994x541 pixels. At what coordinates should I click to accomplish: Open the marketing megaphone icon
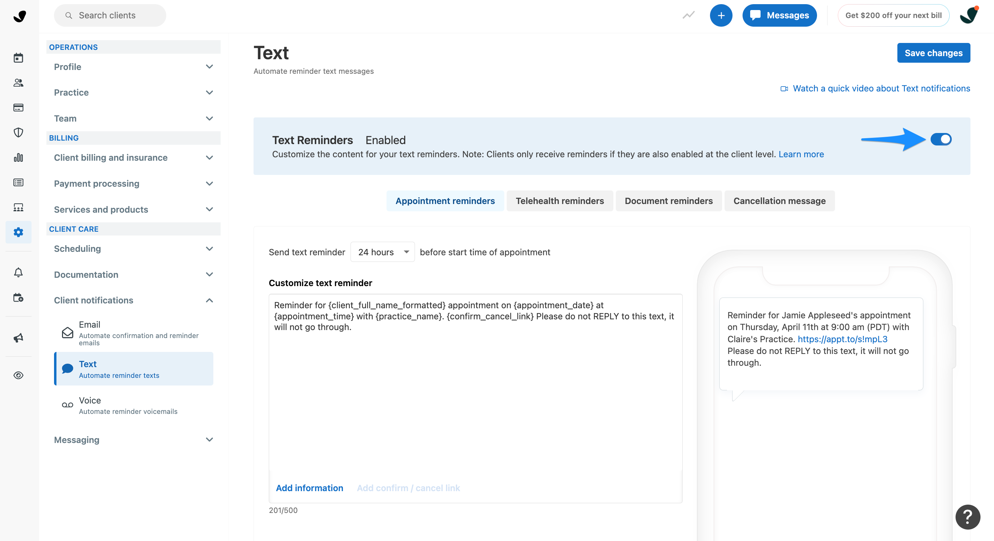click(x=18, y=338)
